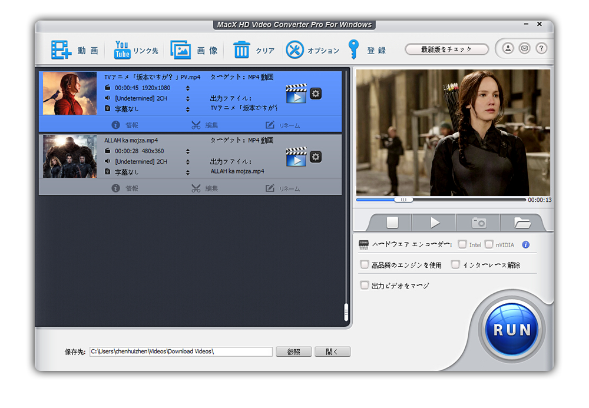Click the file title 'ALLAH ka mojza.mp4'
The image size is (589, 408).
(x=131, y=140)
